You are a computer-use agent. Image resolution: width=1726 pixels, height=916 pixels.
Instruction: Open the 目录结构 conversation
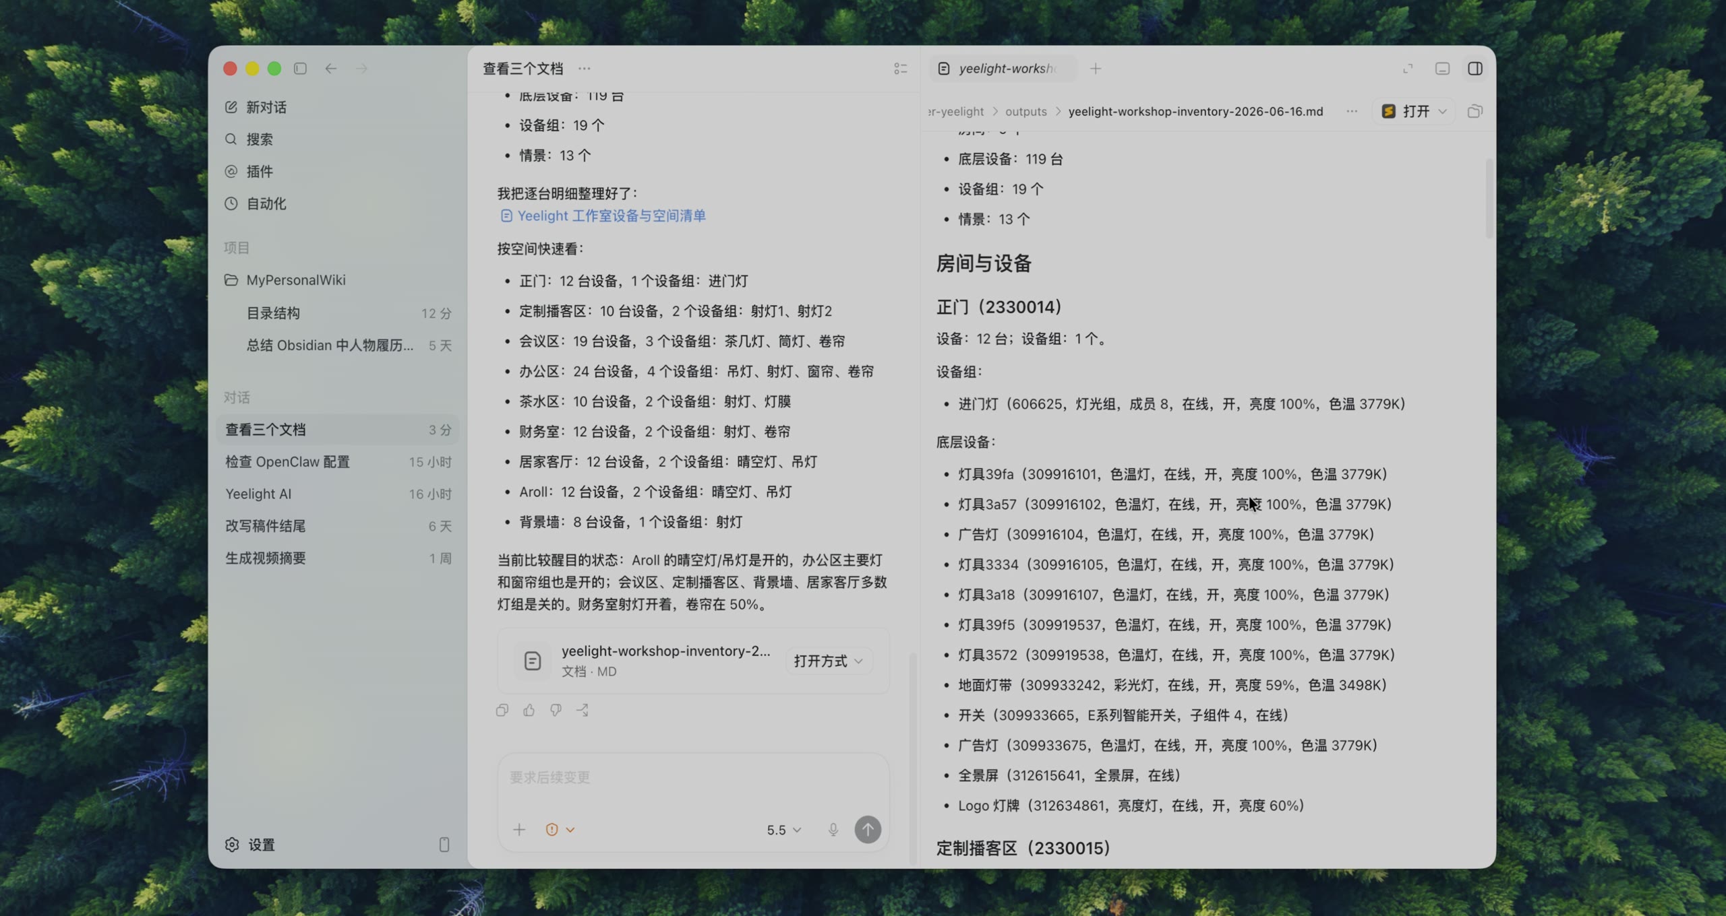337,313
